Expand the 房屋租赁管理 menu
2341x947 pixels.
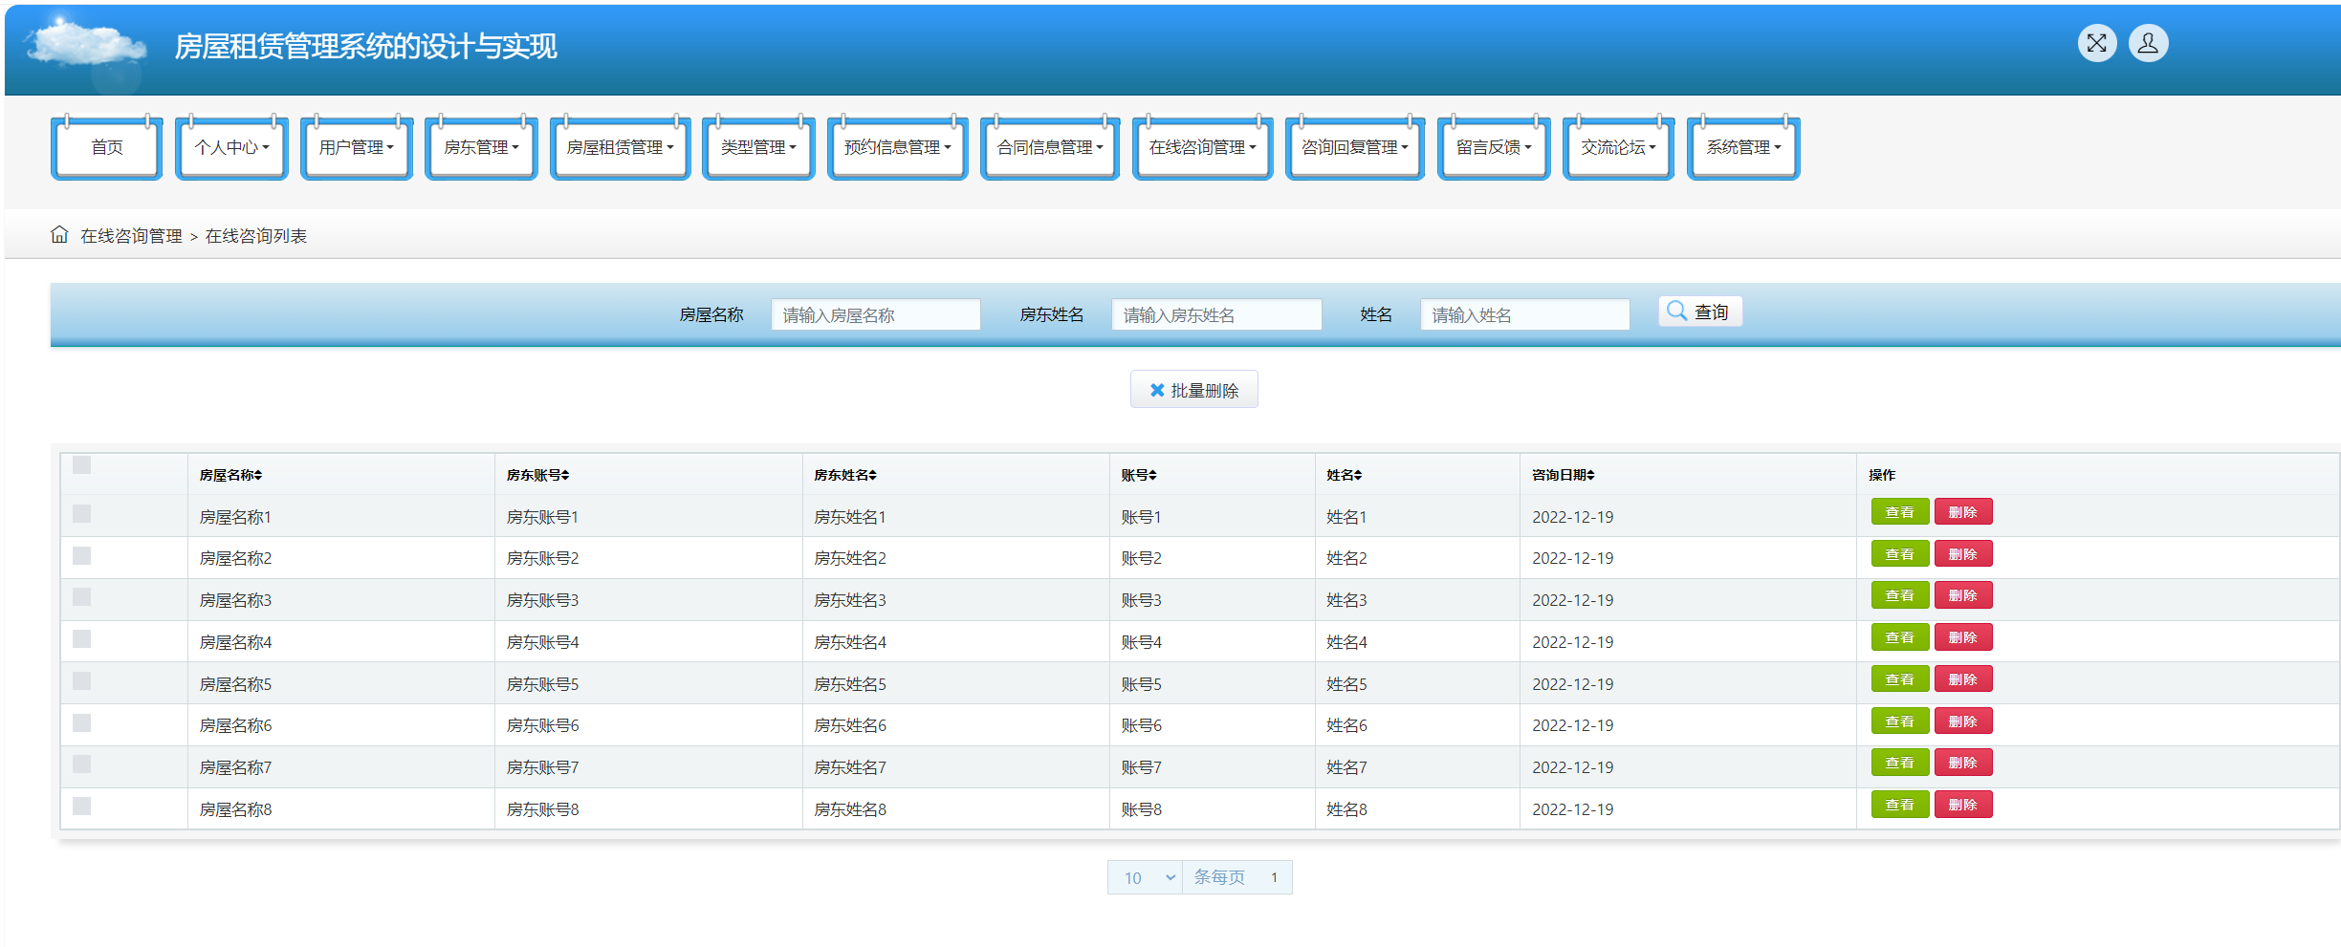click(x=621, y=147)
